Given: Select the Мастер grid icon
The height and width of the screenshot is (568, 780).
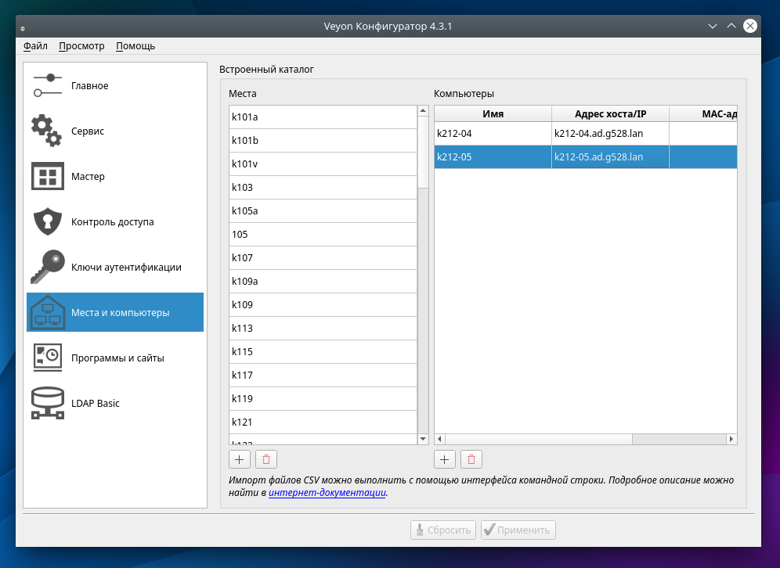Looking at the screenshot, I should [47, 176].
